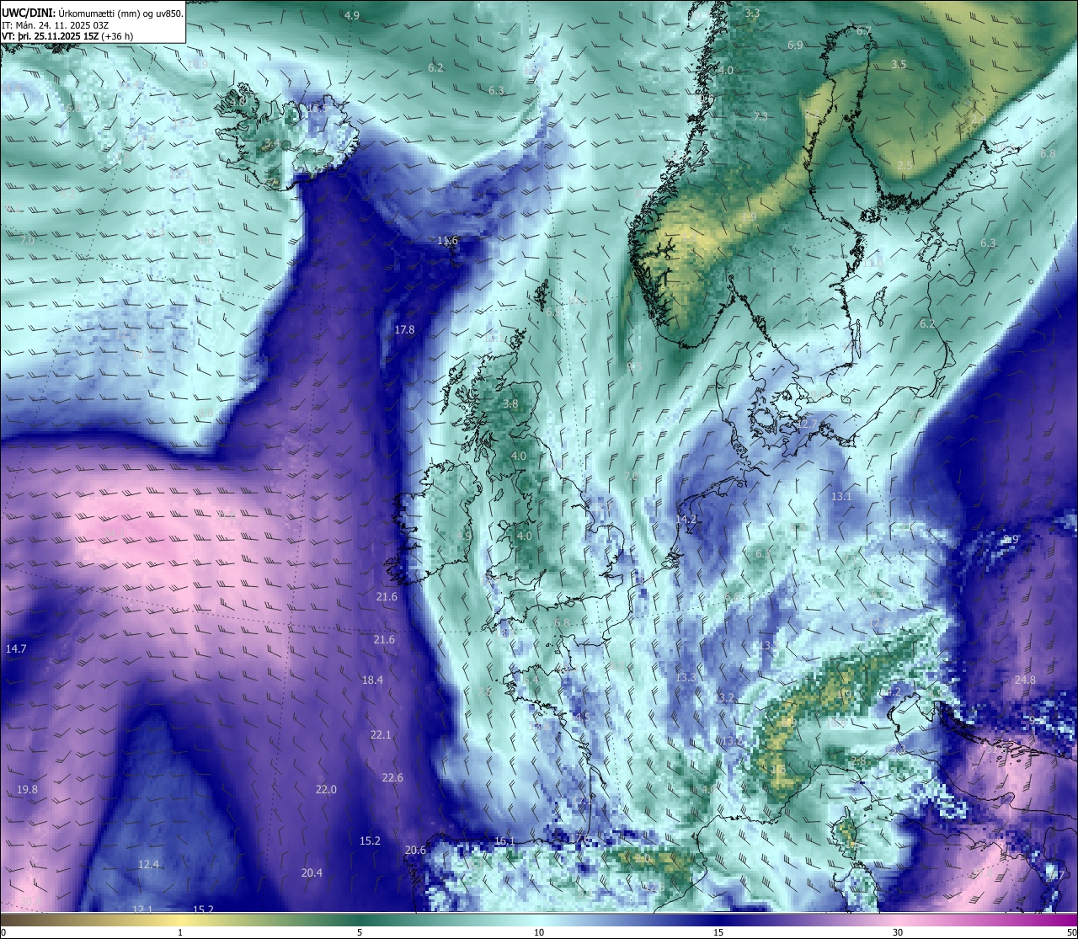This screenshot has height=939, width=1078.
Task: Click the 7.0 value at the left edge
Action: 27,240
